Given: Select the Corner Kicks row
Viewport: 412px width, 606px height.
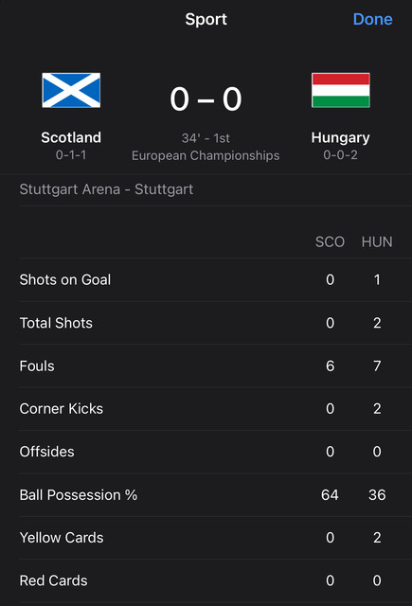Looking at the screenshot, I should tap(215, 409).
